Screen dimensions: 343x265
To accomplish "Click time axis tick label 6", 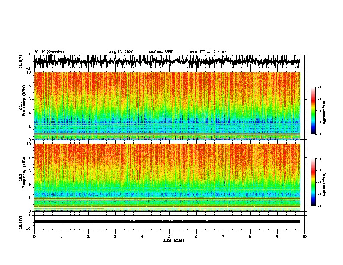I will pos(197,236).
